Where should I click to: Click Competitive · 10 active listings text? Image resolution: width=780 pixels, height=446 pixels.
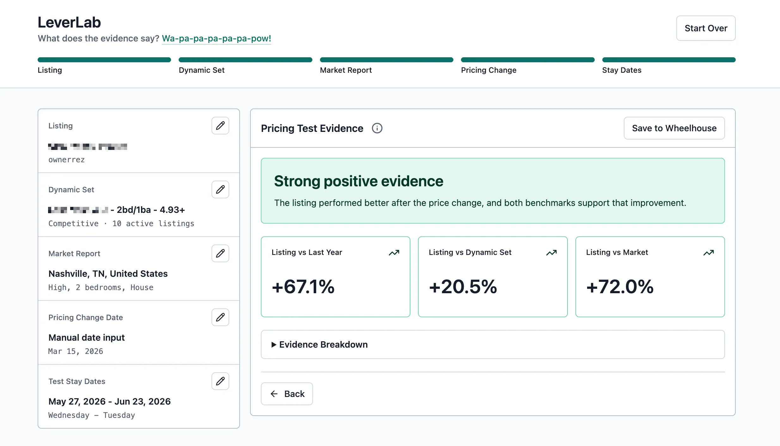[121, 224]
